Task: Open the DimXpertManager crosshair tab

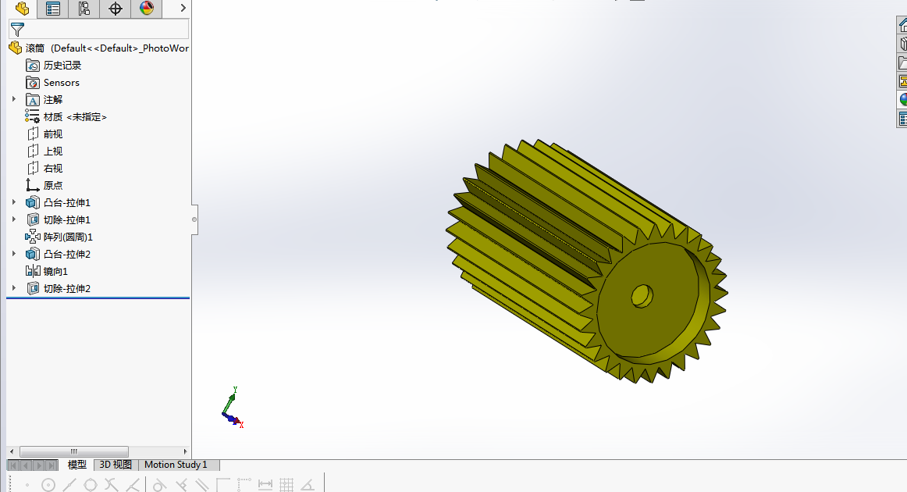Action: click(115, 8)
